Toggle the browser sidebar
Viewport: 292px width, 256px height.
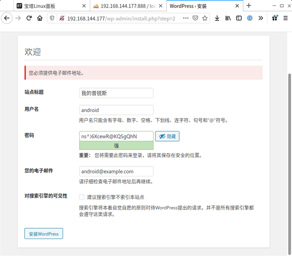click(239, 18)
